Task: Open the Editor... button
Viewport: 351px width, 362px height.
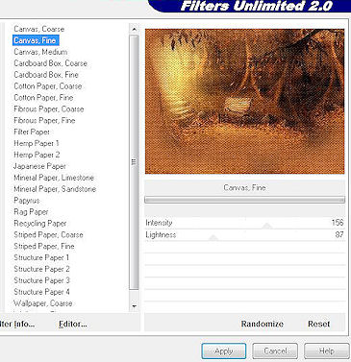Action: [x=73, y=324]
